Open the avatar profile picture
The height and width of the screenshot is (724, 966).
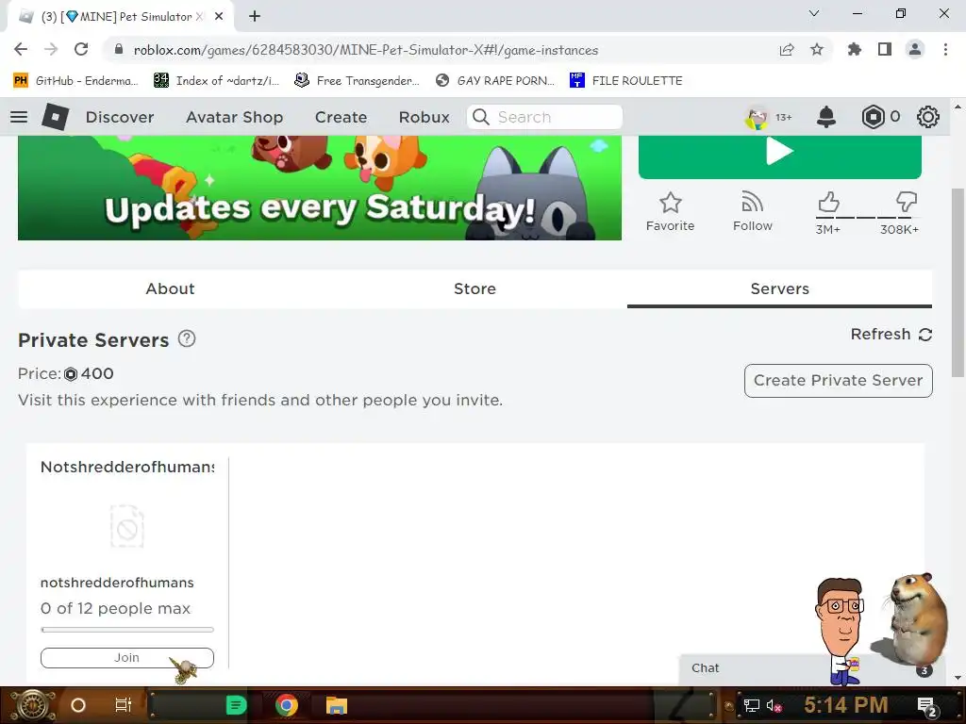coord(757,117)
